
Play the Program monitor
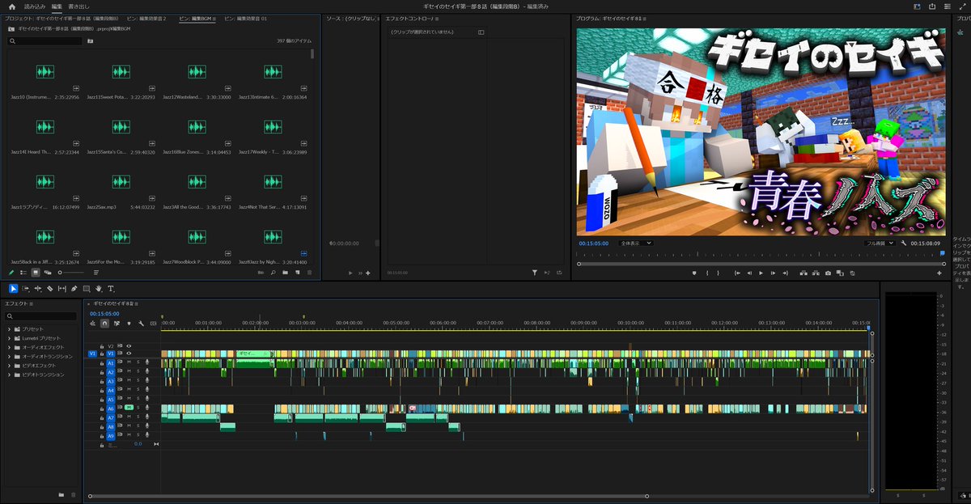(x=761, y=273)
